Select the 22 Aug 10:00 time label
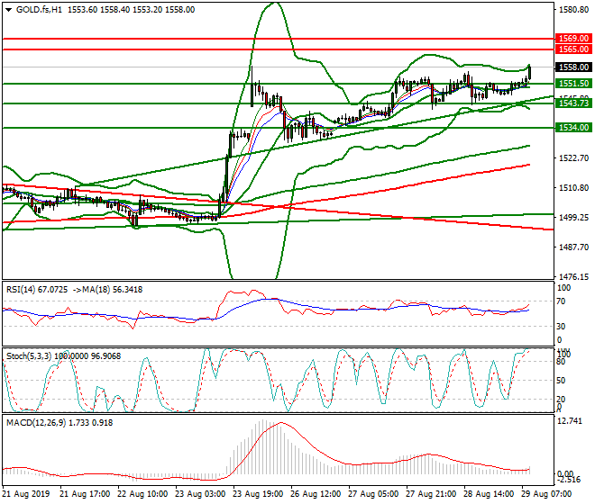The width and height of the screenshot is (595, 504). (x=142, y=494)
